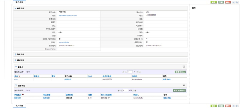
Task: Open contact Cidy
Action: 16,79
